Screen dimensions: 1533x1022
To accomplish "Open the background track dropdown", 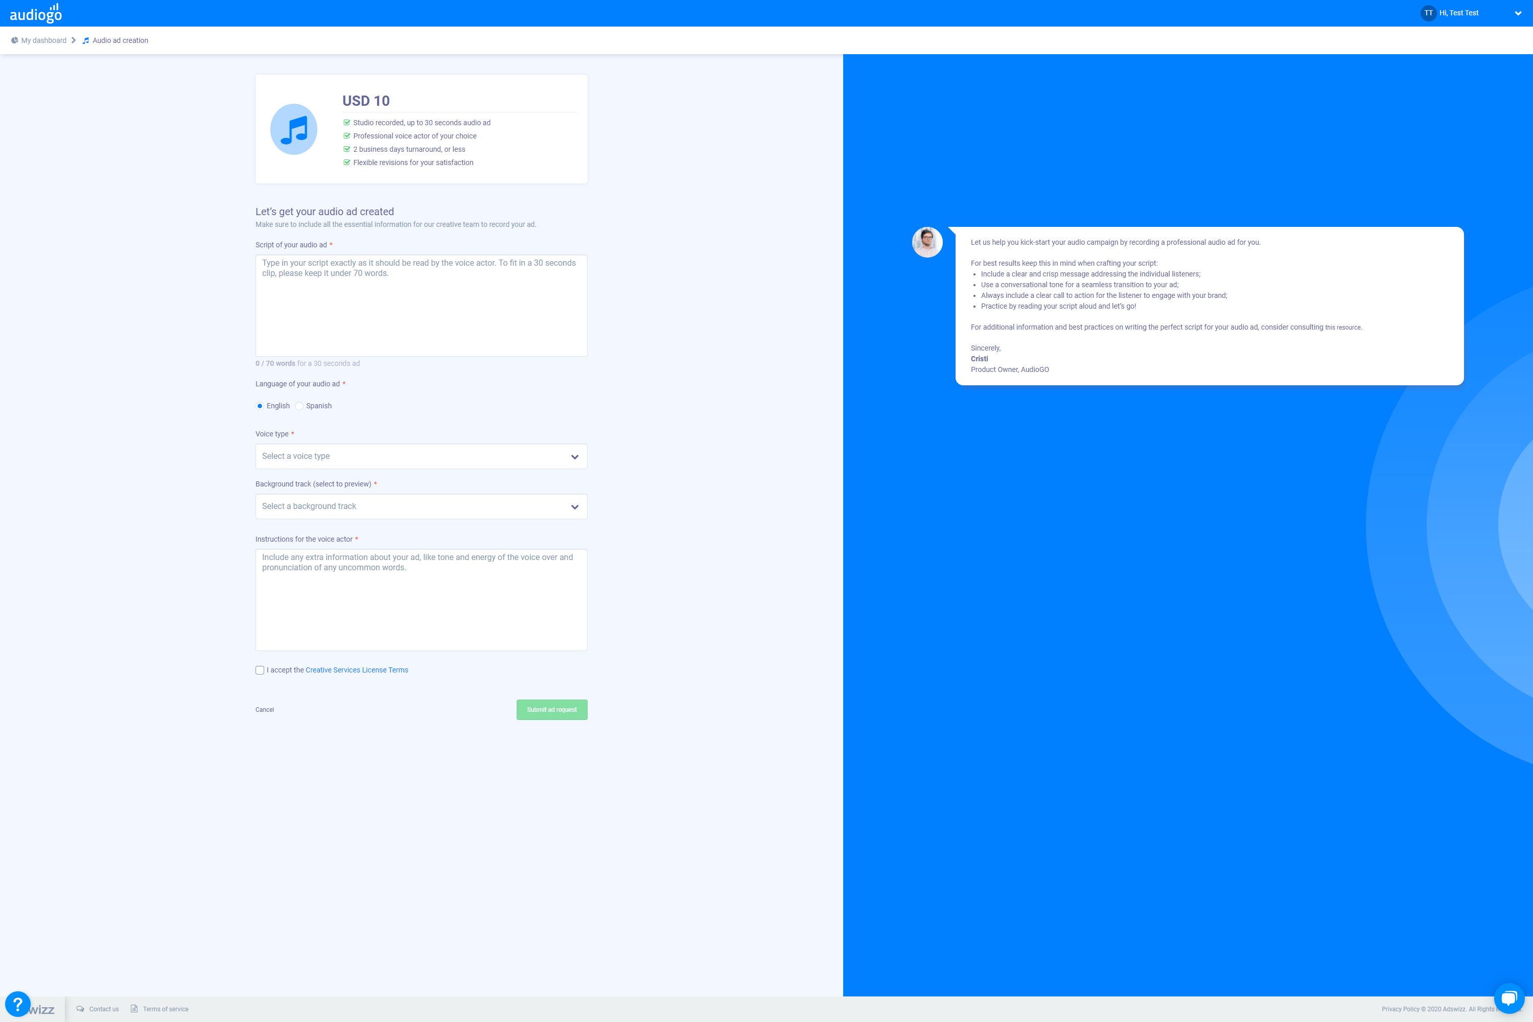I will 421,506.
